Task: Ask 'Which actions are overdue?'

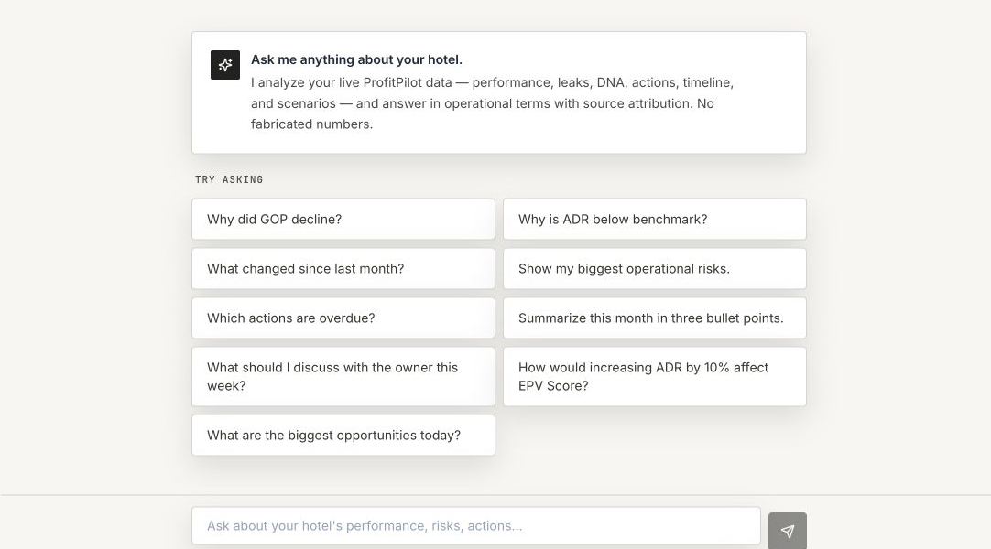Action: click(343, 318)
